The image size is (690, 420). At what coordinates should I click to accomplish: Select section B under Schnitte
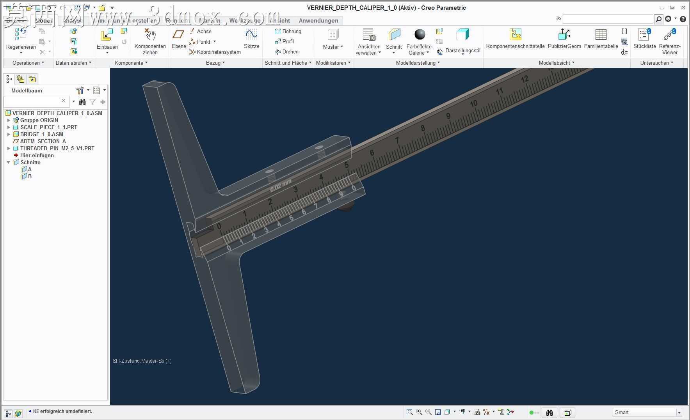point(26,176)
